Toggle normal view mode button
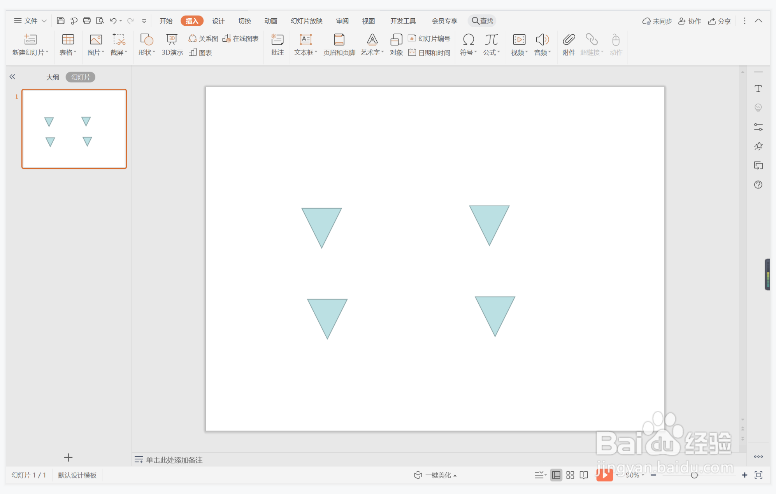Image resolution: width=776 pixels, height=494 pixels. tap(556, 475)
